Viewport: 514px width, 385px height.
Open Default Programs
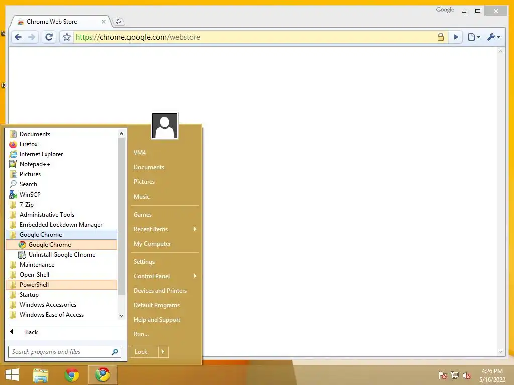coord(165,305)
